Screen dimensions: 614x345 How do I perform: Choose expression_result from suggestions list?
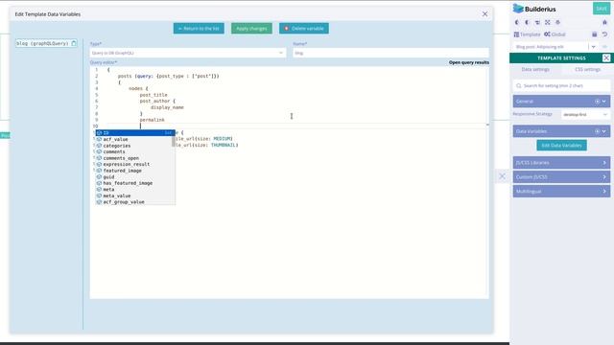tap(135, 164)
